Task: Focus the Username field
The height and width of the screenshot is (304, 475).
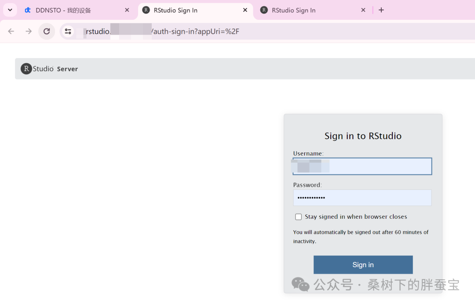Action: tap(362, 166)
